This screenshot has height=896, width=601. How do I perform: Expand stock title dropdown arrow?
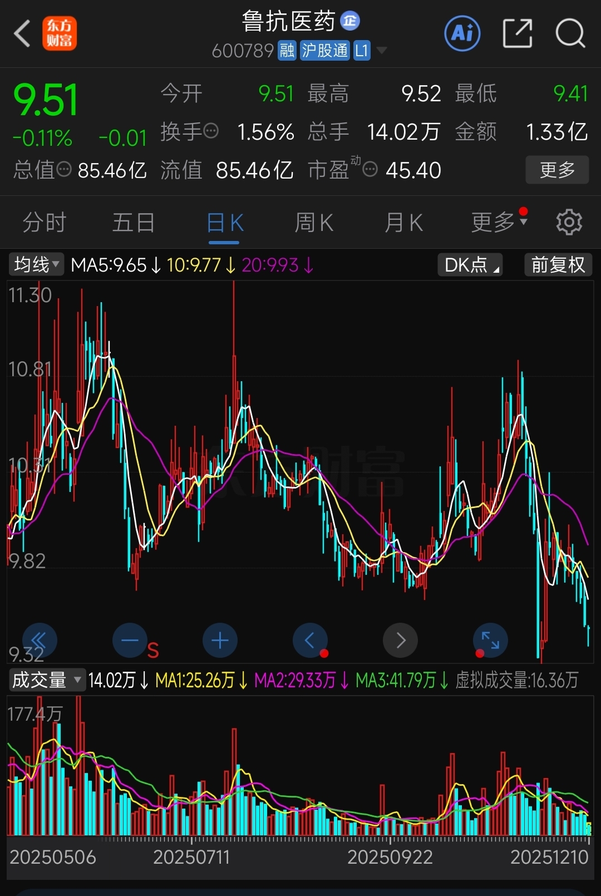point(382,51)
